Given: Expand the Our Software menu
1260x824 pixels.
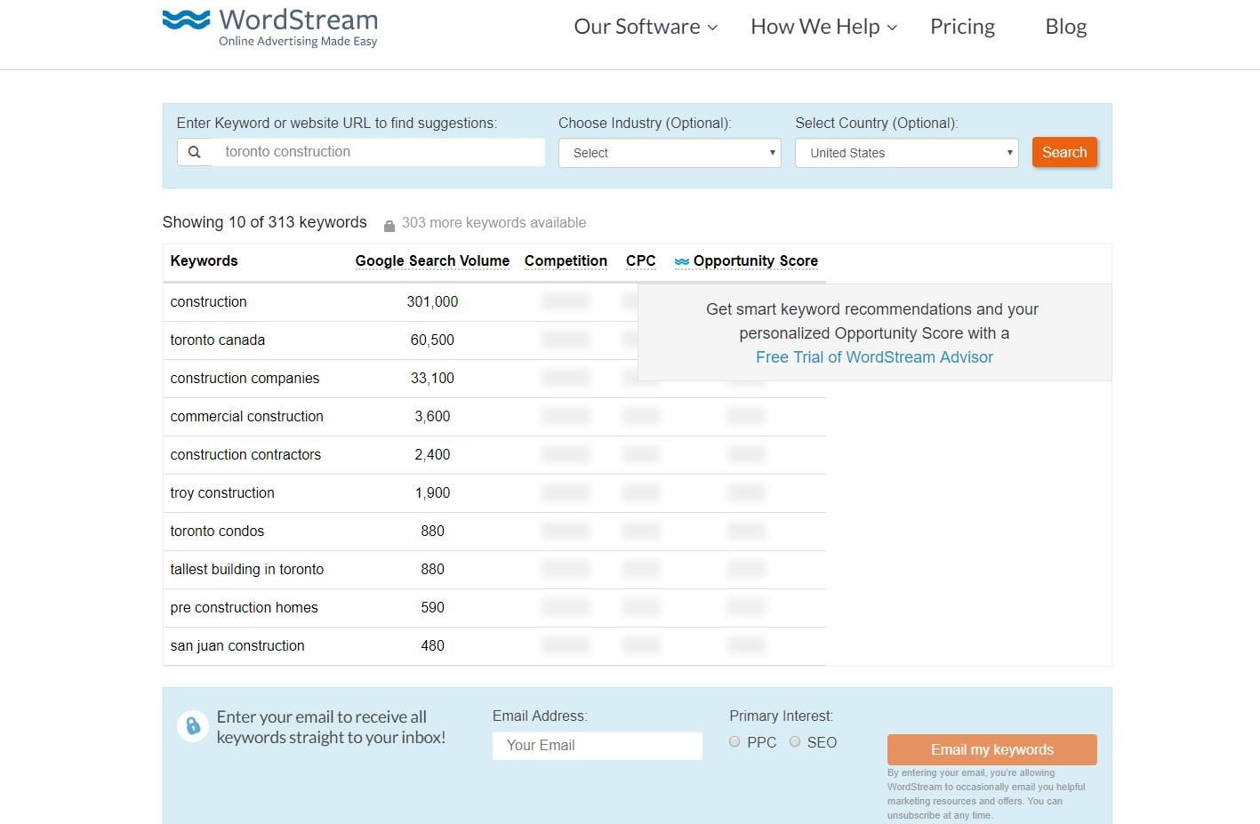Looking at the screenshot, I should click(646, 27).
